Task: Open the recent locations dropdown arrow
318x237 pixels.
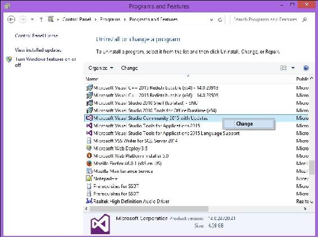Action: pyautogui.click(x=32, y=20)
